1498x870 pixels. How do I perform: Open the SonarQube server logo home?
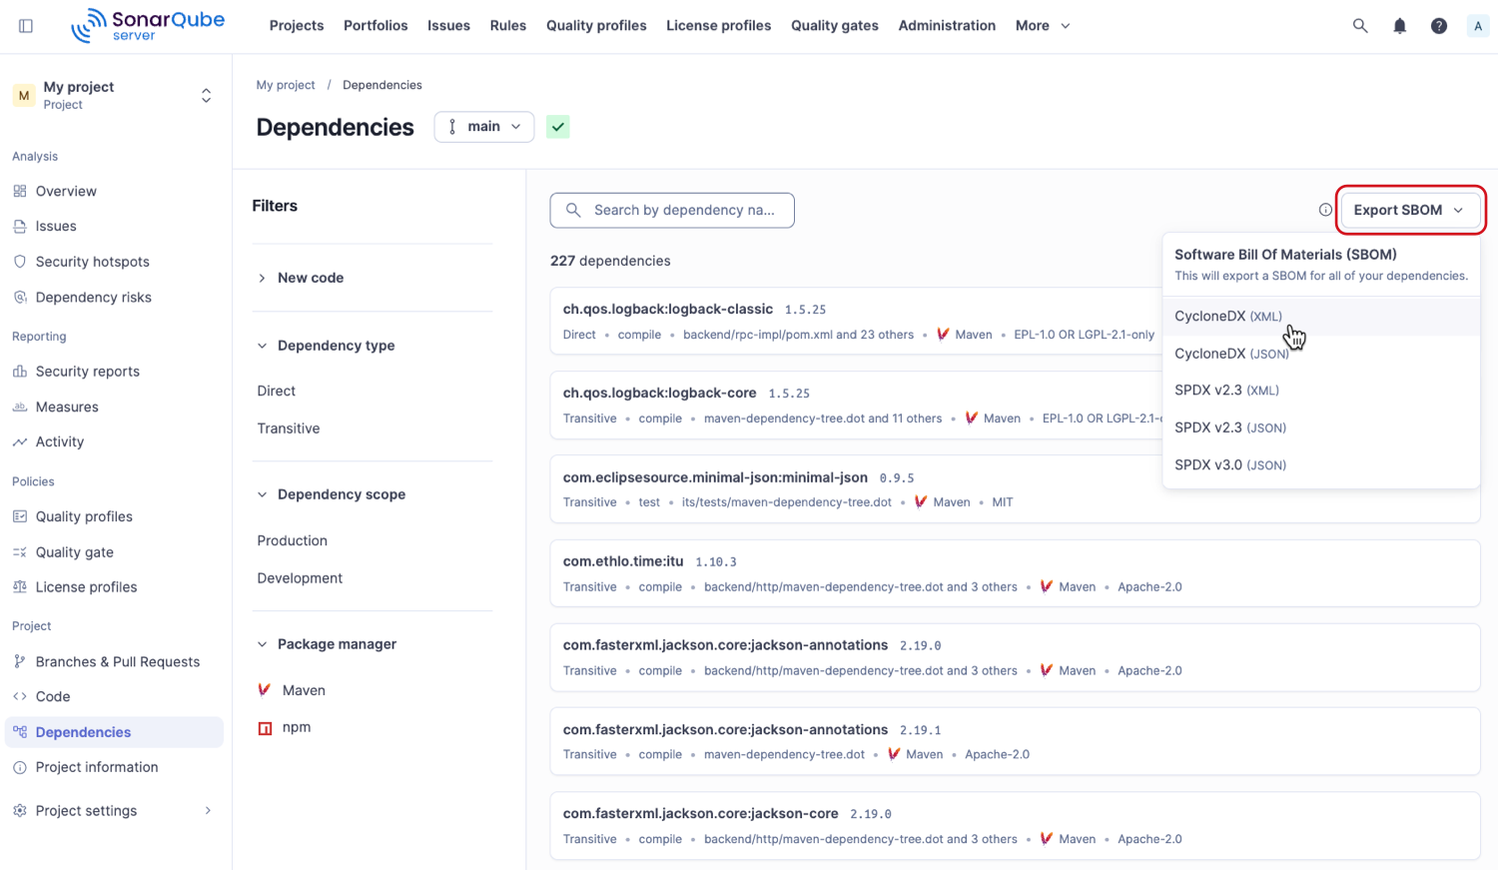[148, 26]
